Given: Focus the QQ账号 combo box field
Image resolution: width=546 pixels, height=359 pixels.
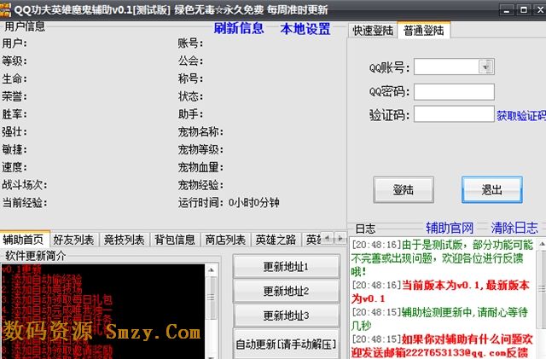Looking at the screenshot, I should pos(454,67).
